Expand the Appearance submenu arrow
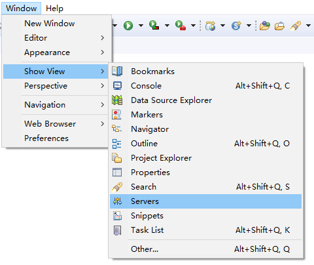Screen dimensions: 314x265 (x=103, y=52)
